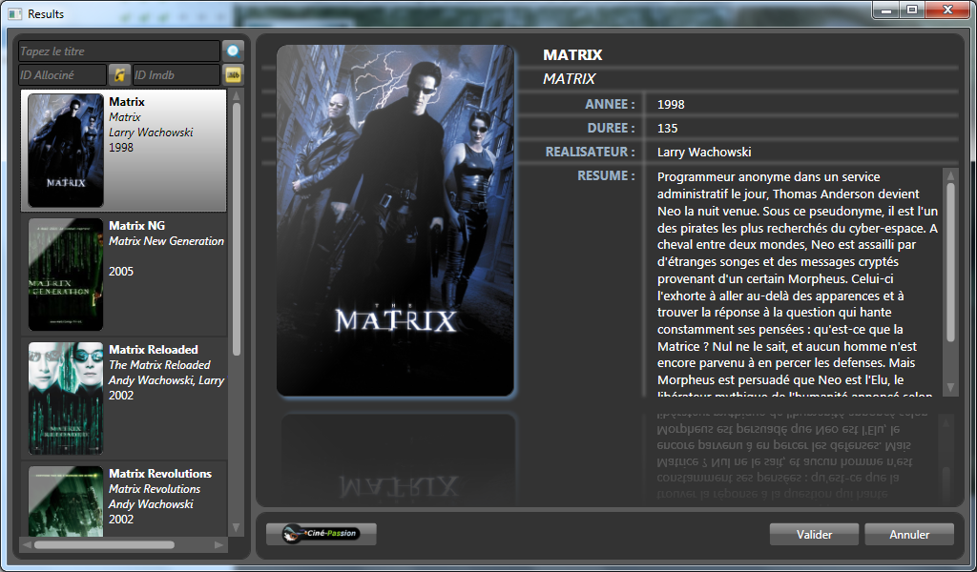Click results list horizontal scroll left arrow
The height and width of the screenshot is (572, 977).
27,545
